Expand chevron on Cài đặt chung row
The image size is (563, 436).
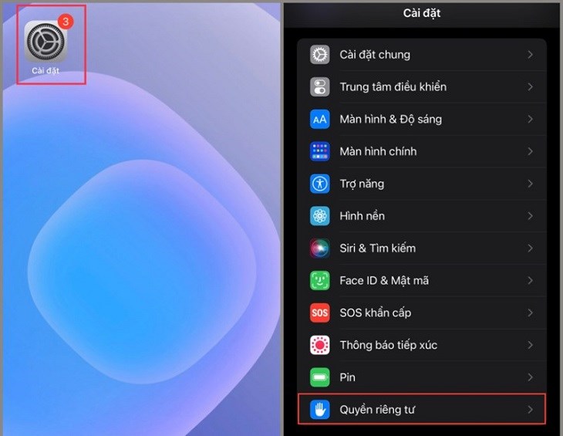(531, 55)
